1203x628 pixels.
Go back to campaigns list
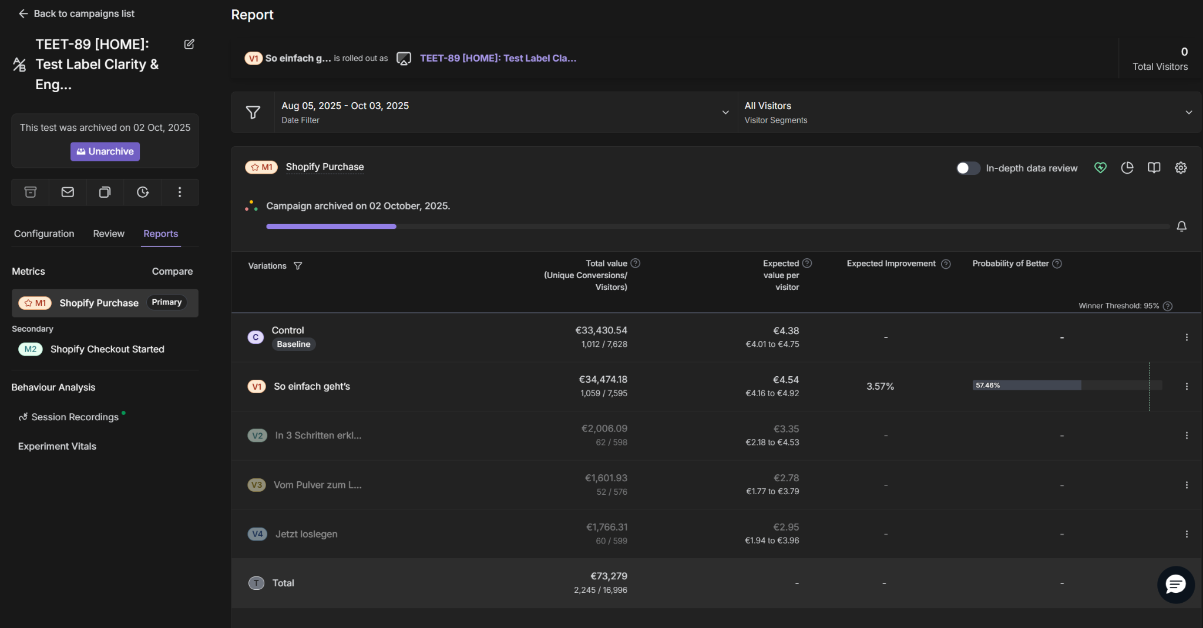76,13
